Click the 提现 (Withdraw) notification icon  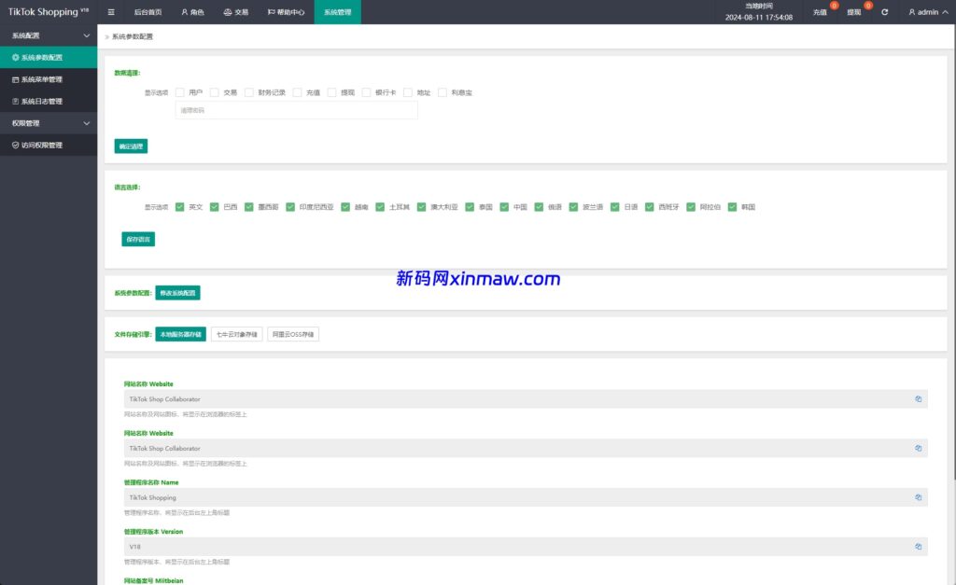[852, 11]
